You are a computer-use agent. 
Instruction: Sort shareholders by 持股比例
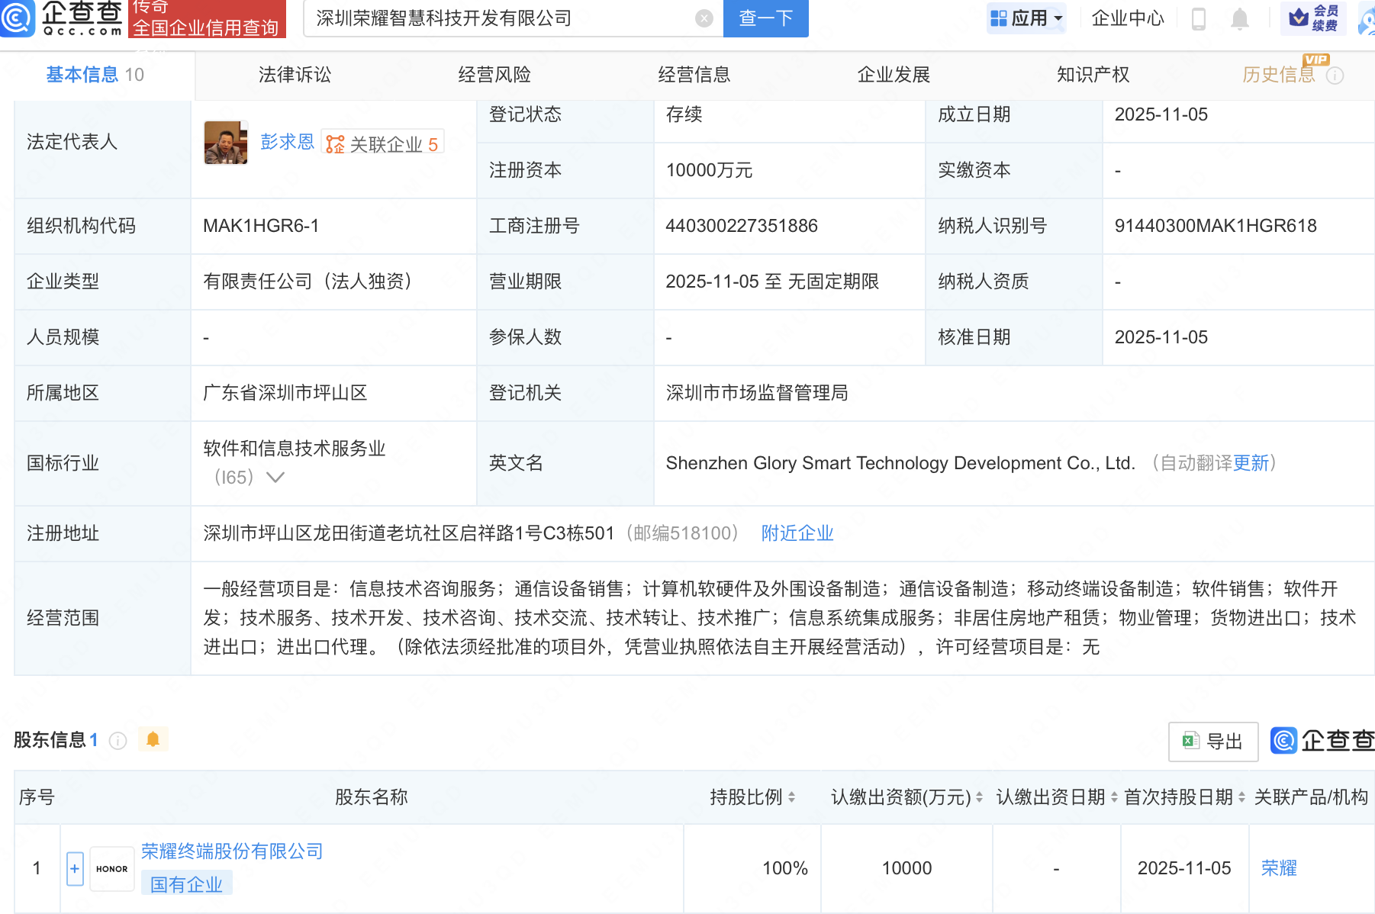coord(791,797)
